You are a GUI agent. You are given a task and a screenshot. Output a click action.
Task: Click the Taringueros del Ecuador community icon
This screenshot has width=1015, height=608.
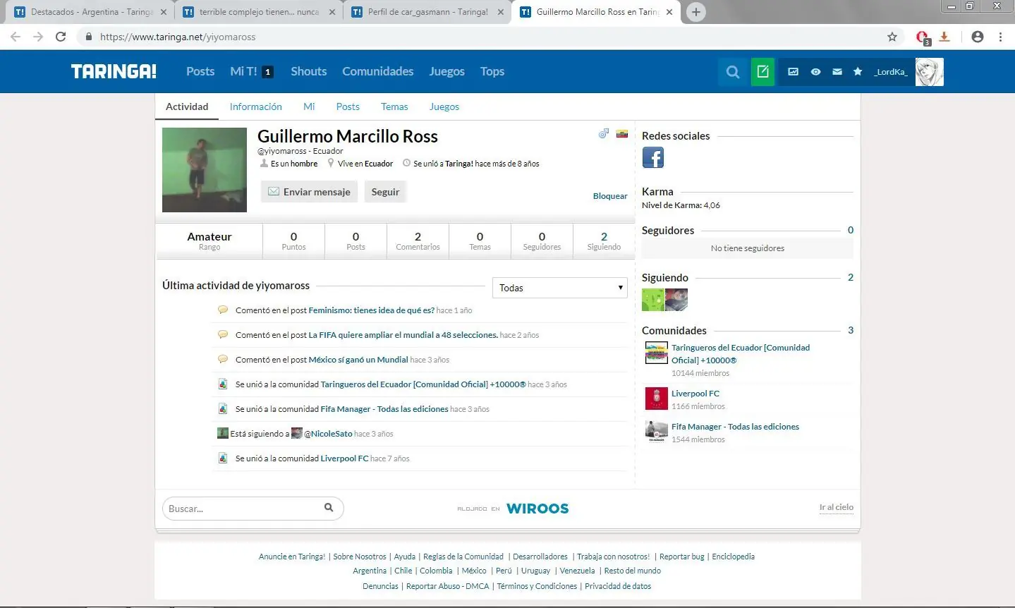pyautogui.click(x=656, y=353)
